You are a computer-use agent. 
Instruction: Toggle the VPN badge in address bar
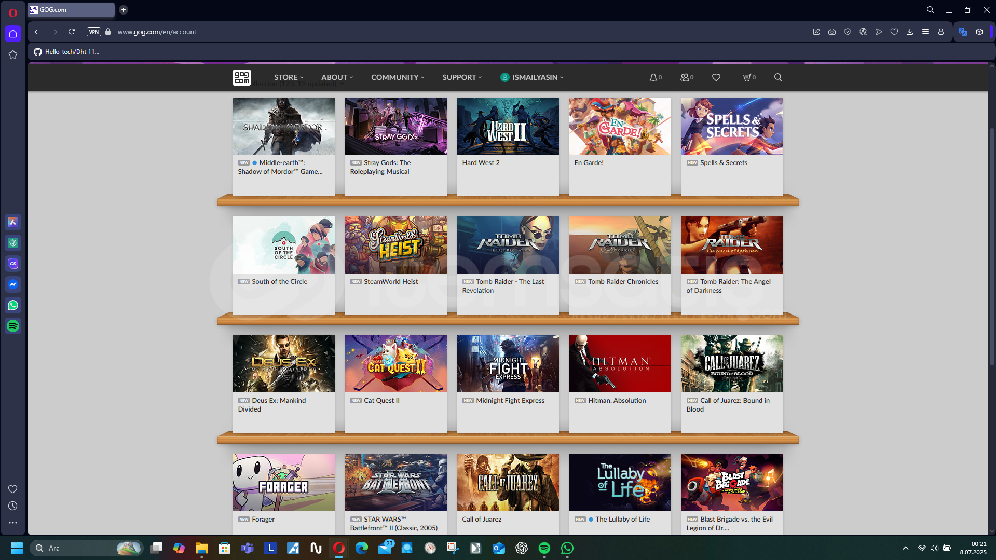(x=93, y=32)
